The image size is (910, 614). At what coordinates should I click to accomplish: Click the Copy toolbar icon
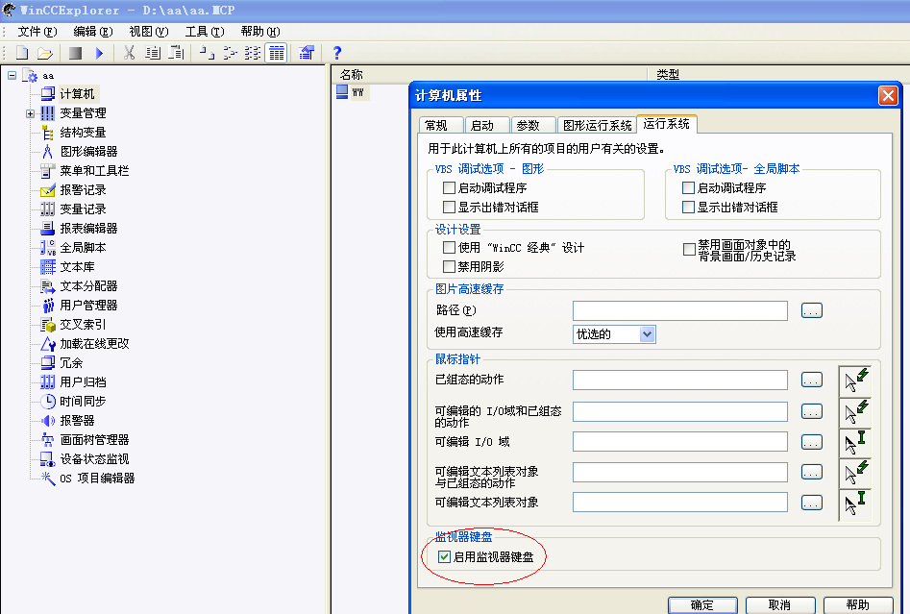[x=153, y=53]
